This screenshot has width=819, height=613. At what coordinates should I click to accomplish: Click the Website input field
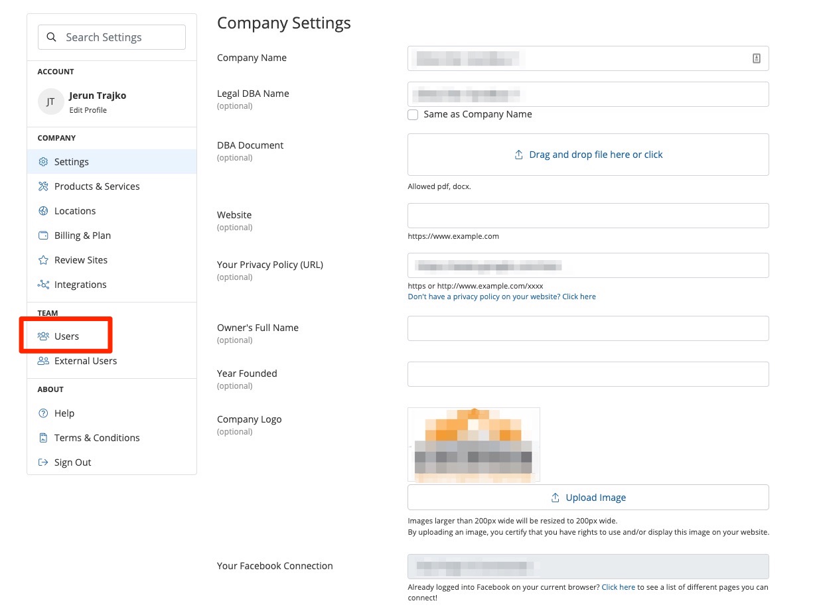(588, 216)
